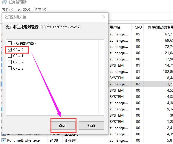
Task: Click the Task Manager title bar icon
Action: [x=5, y=2]
